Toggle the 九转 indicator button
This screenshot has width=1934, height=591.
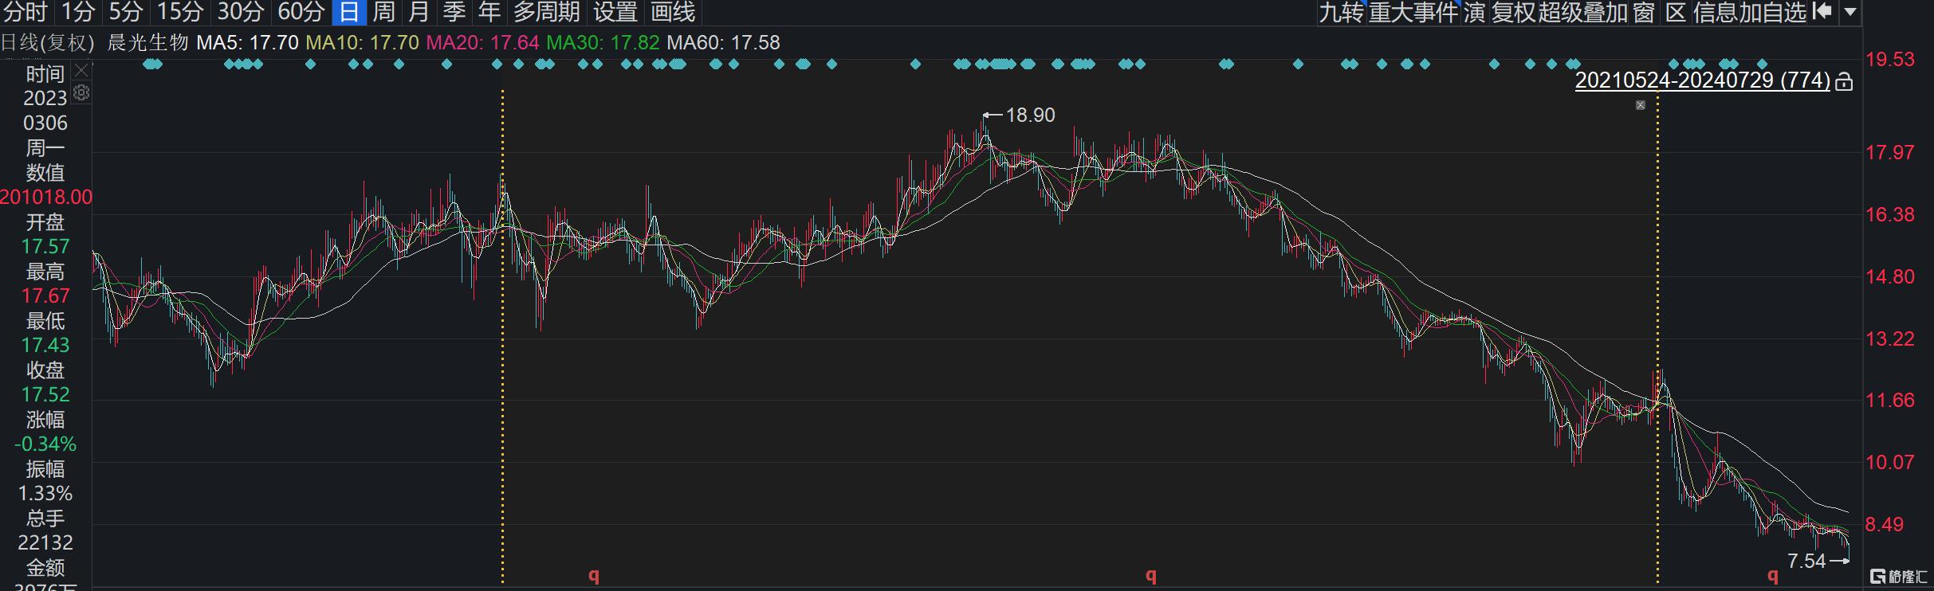click(1341, 12)
